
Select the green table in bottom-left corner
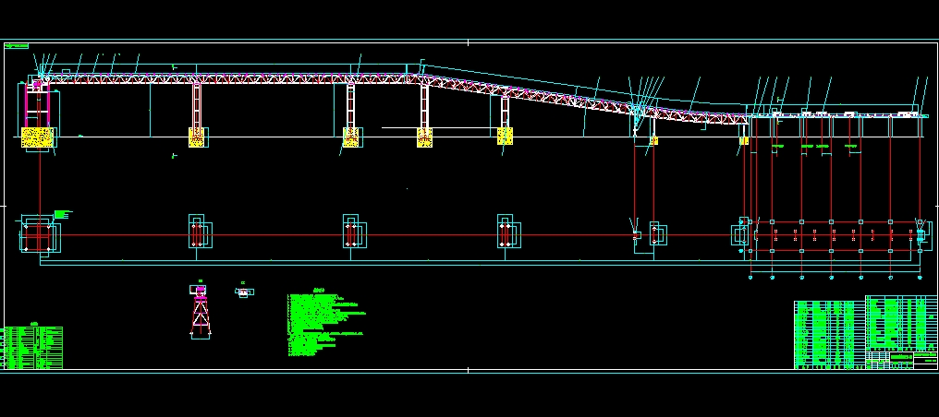click(32, 348)
